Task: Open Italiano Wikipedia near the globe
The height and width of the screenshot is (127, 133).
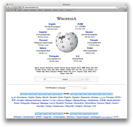Action: 43,48
